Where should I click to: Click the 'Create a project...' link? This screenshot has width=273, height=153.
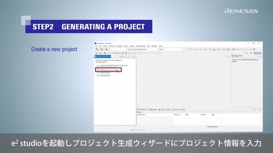coord(105,73)
